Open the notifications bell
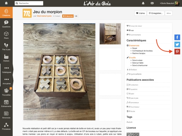The height and width of the screenshot is (136, 182). click(x=143, y=3)
